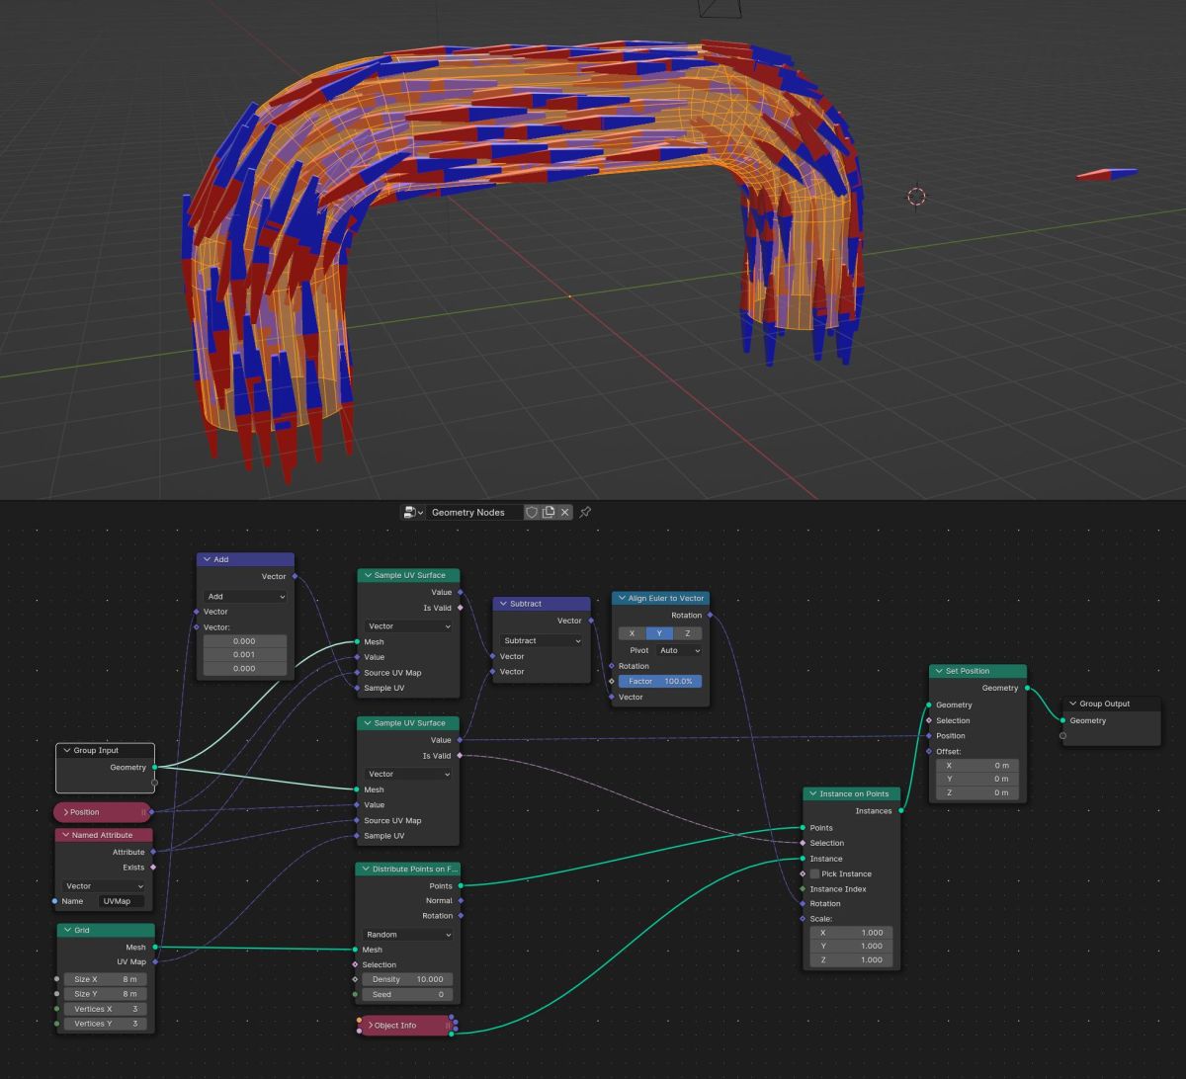This screenshot has width=1186, height=1079.
Task: Collapse the Instance on Points node chevron
Action: [813, 793]
